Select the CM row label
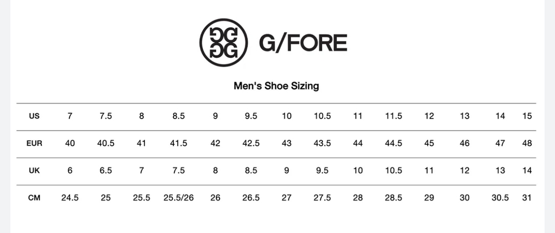Viewport: 555px width, 233px height. point(34,198)
